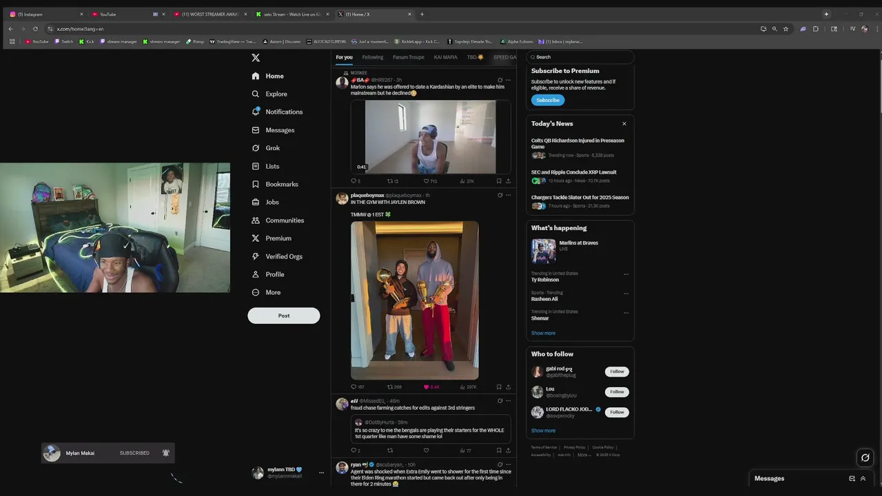Switch to the Following tab
Viewport: 882px width, 496px height.
[x=373, y=57]
